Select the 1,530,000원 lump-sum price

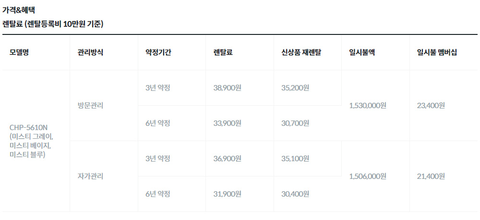(x=368, y=106)
